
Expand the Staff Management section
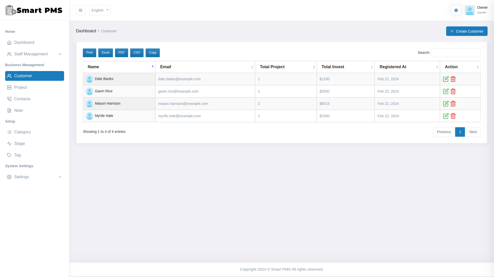pyautogui.click(x=31, y=54)
